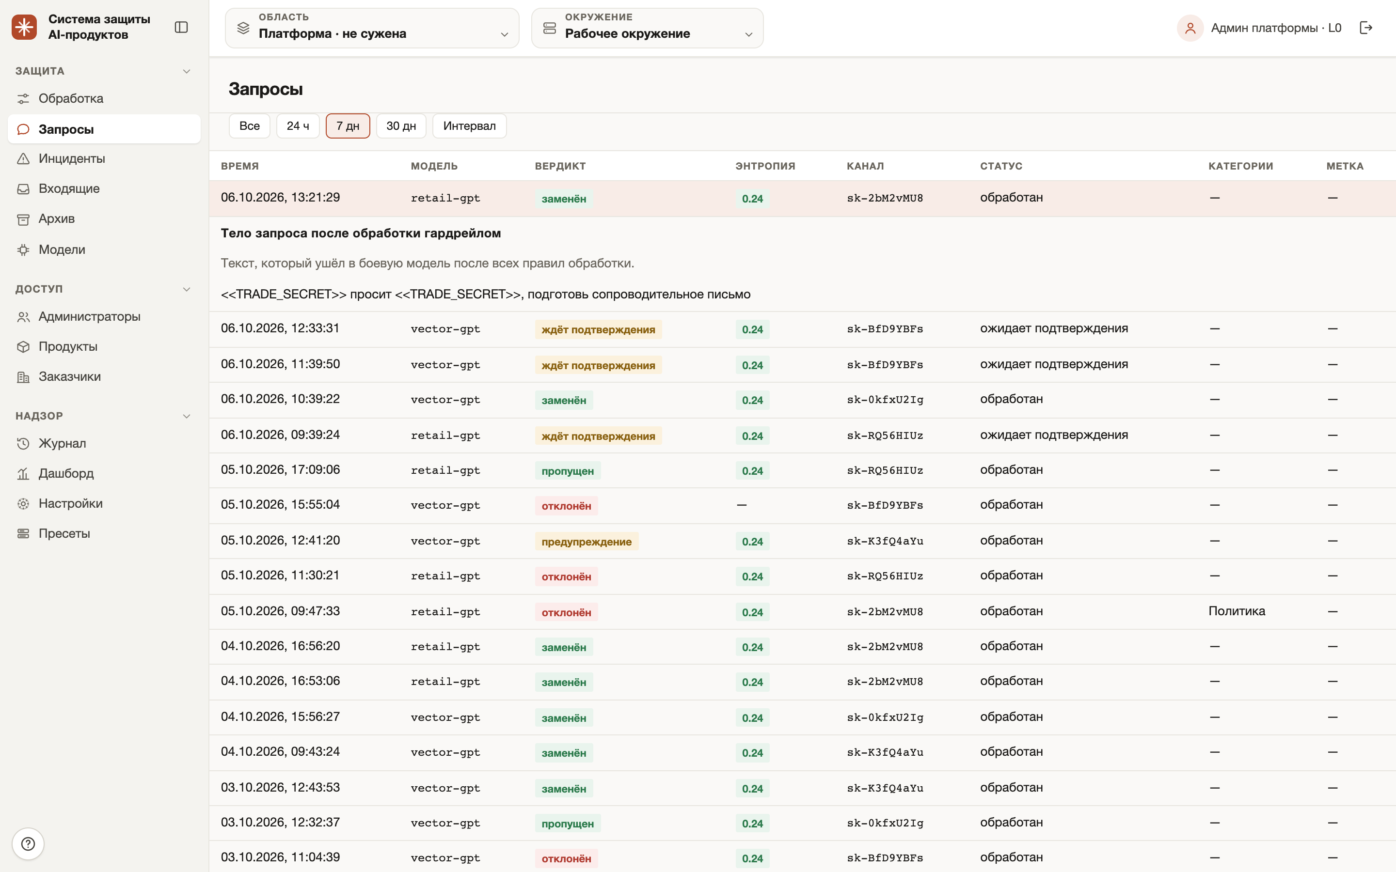
Task: Click the Модели chip icon
Action: [23, 249]
